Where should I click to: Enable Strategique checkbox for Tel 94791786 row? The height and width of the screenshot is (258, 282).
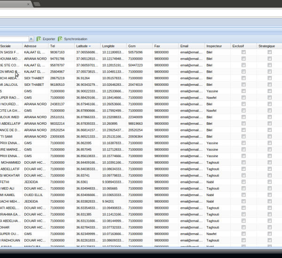[x=270, y=59]
